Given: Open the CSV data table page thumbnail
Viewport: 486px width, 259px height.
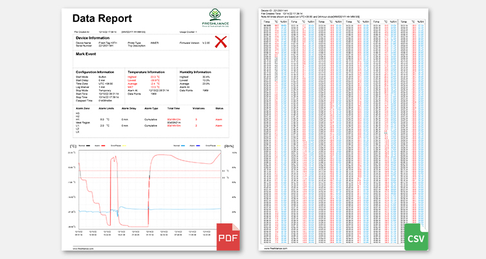Looking at the screenshot, I should click(x=343, y=129).
